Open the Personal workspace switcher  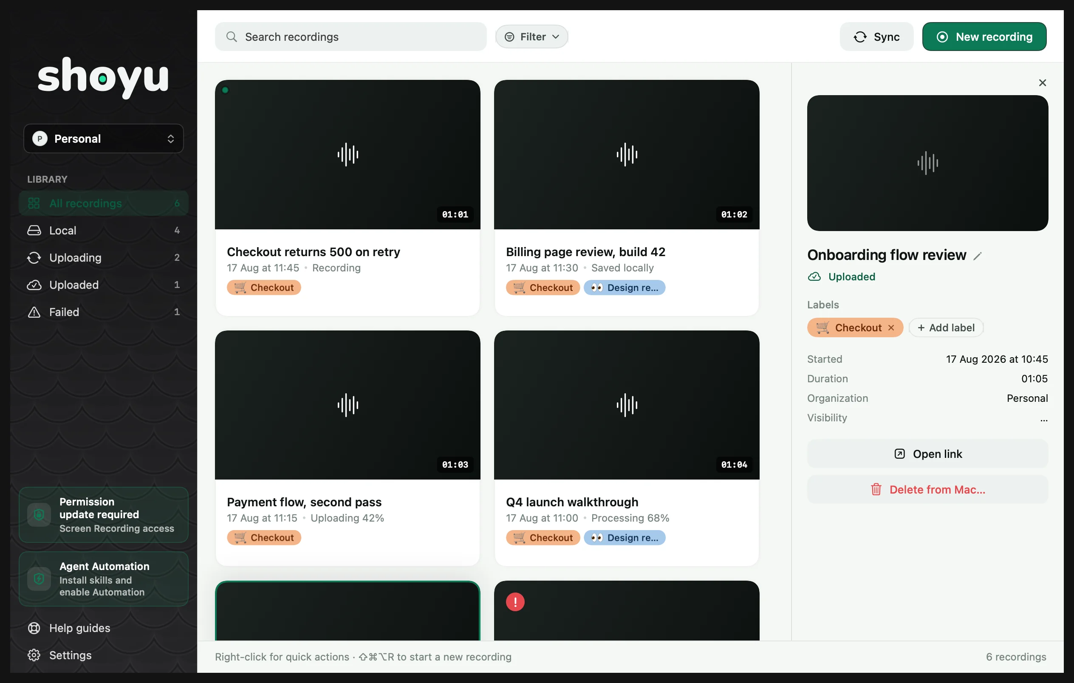tap(104, 138)
